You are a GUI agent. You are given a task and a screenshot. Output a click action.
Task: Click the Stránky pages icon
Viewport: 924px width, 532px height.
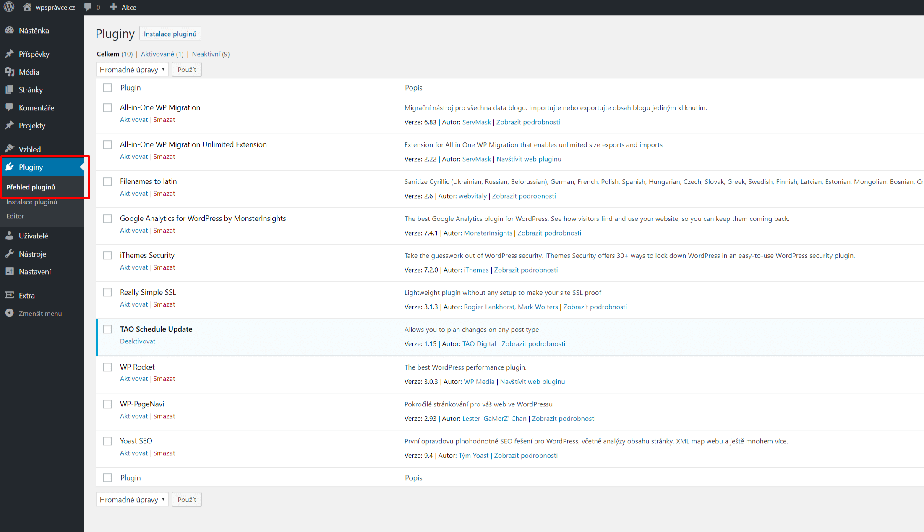coord(9,89)
